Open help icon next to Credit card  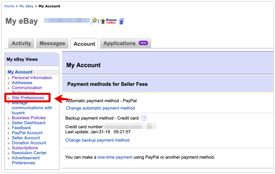[144, 118]
